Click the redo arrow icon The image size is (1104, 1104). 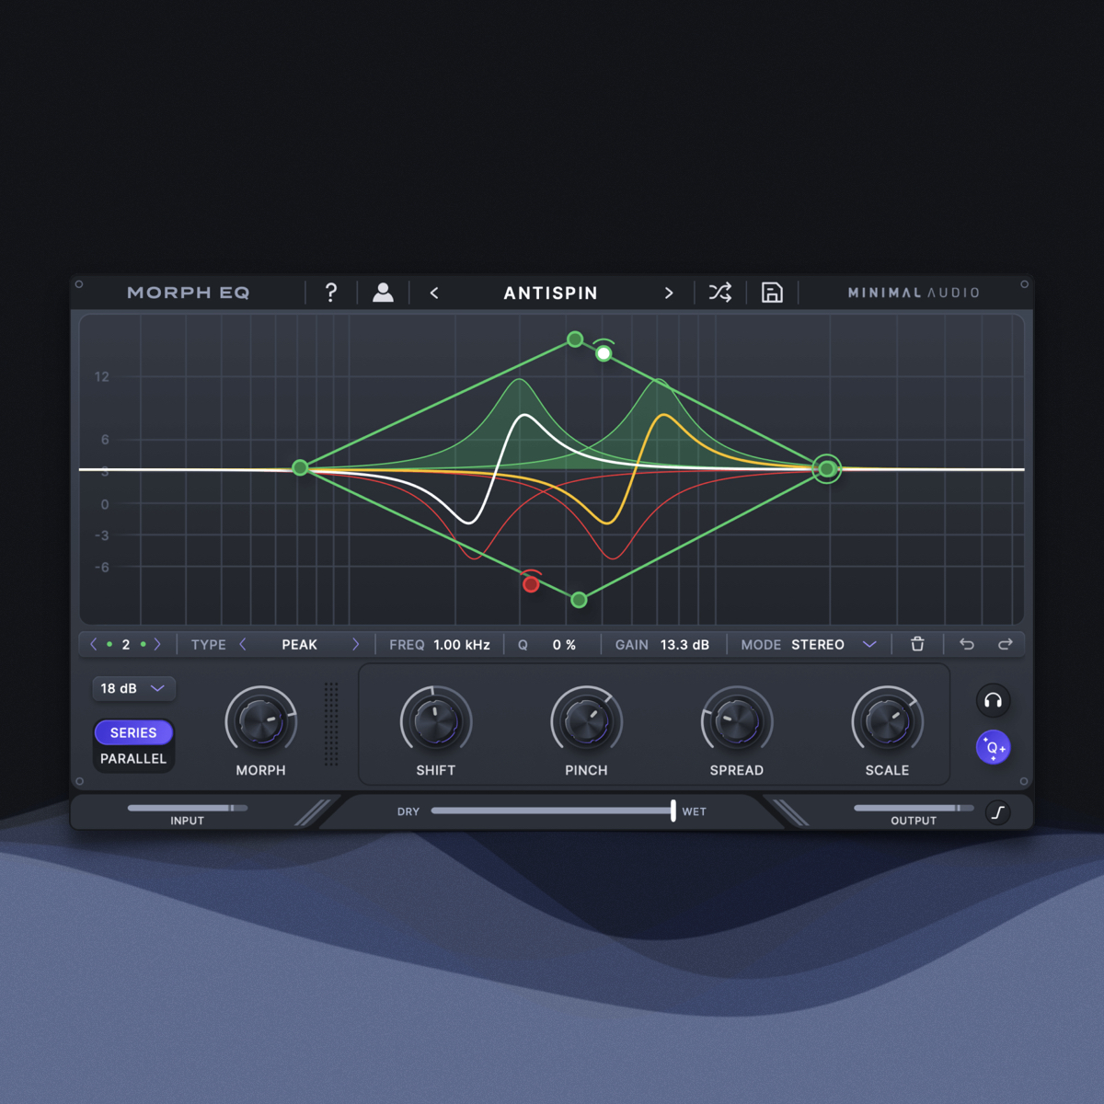(1005, 644)
